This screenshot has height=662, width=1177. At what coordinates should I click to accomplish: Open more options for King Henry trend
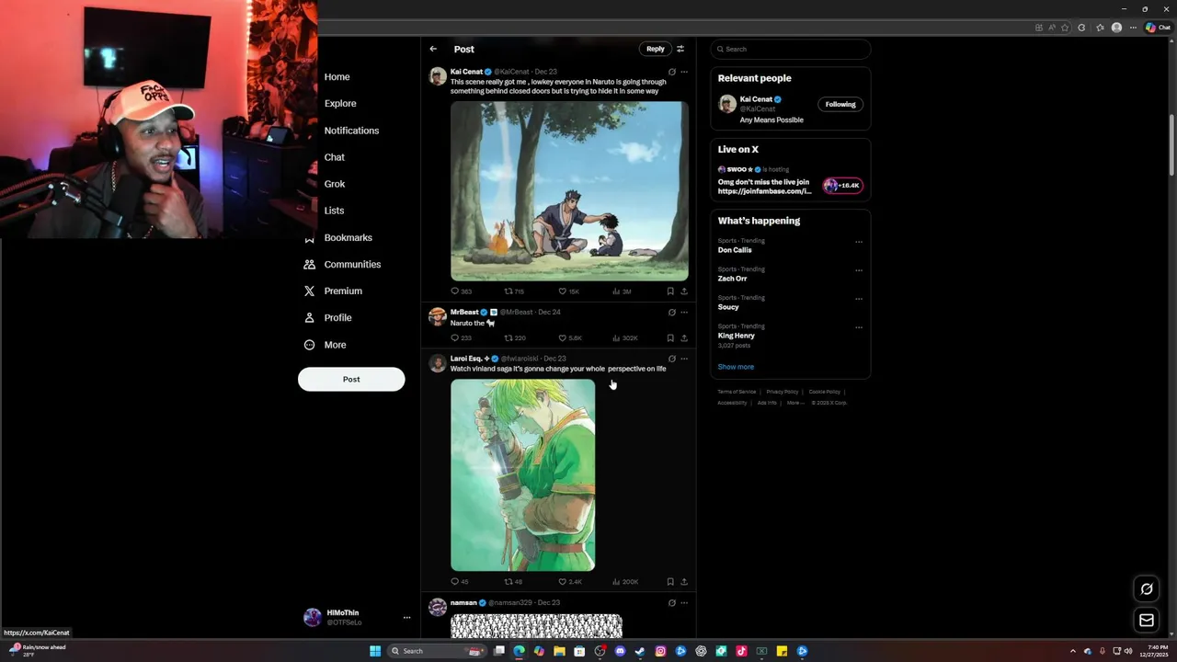pyautogui.click(x=859, y=327)
